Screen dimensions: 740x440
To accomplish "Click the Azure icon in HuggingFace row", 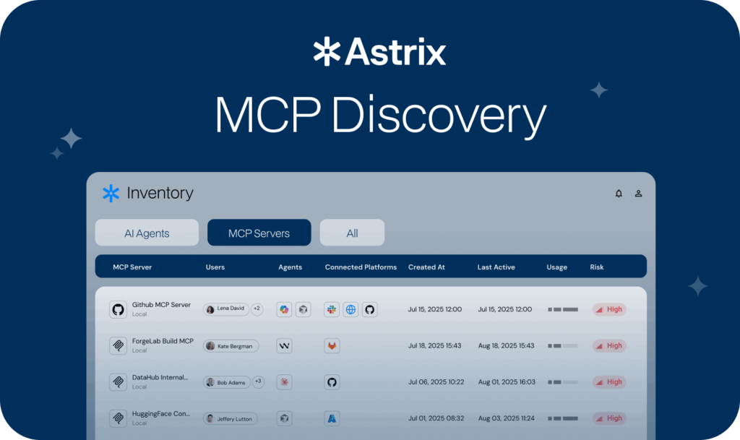I will pyautogui.click(x=332, y=418).
